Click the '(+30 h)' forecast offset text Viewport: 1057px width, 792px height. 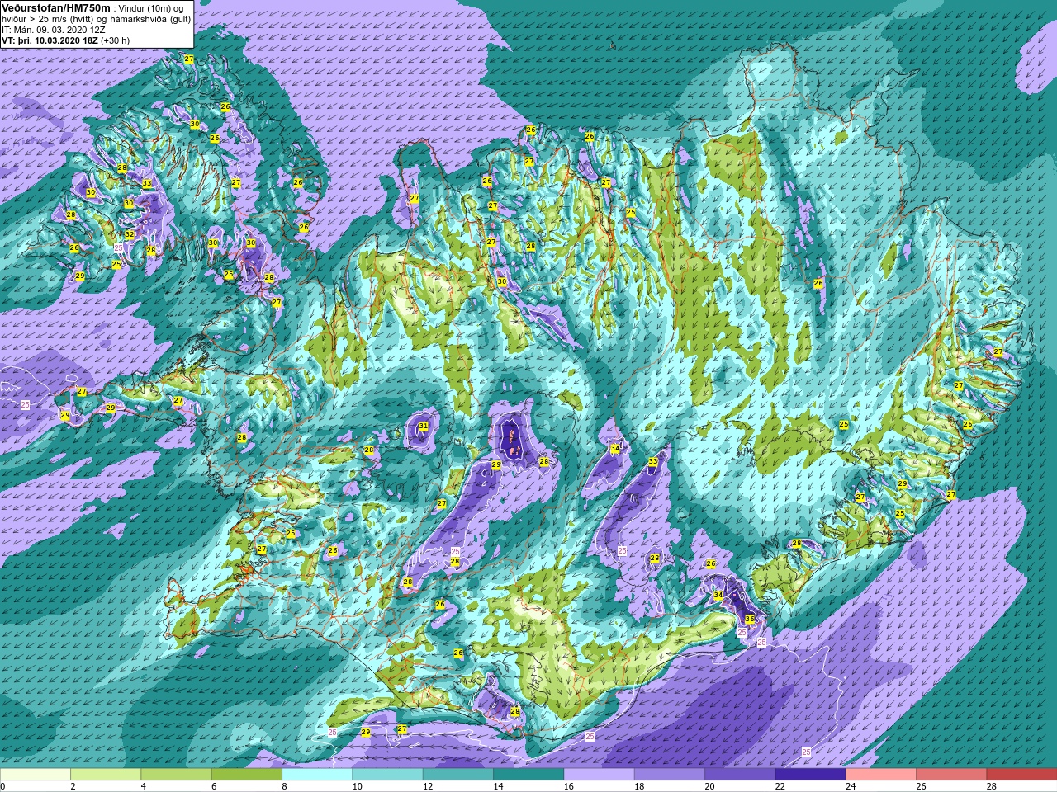tap(115, 40)
